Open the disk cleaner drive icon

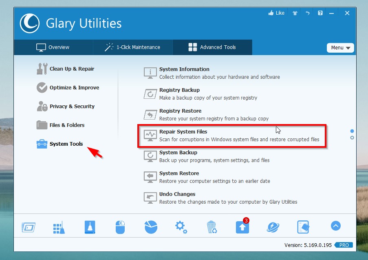coord(90,227)
